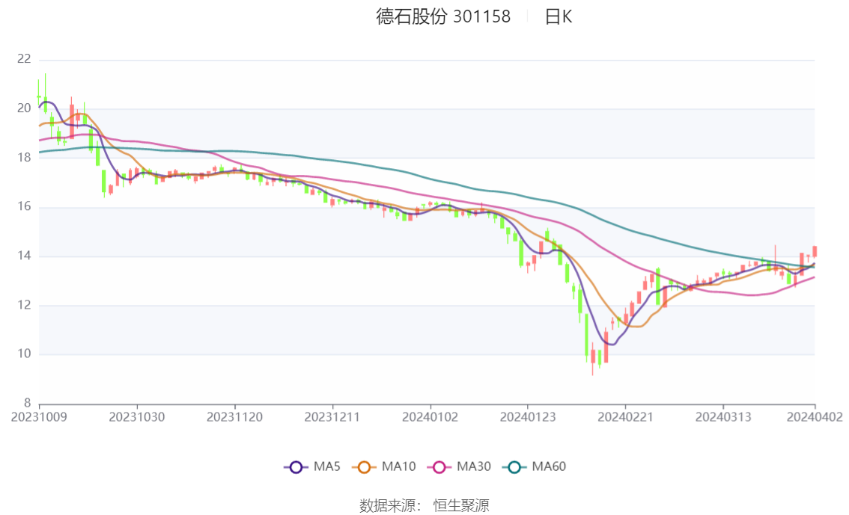Select the 20231120 date axis label

click(x=235, y=417)
